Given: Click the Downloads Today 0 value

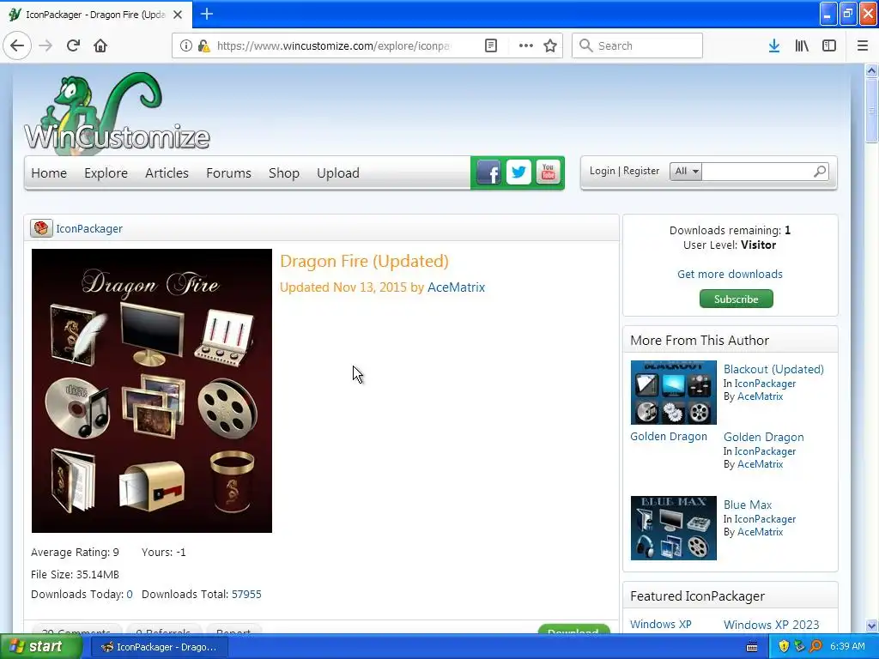Looking at the screenshot, I should point(130,594).
